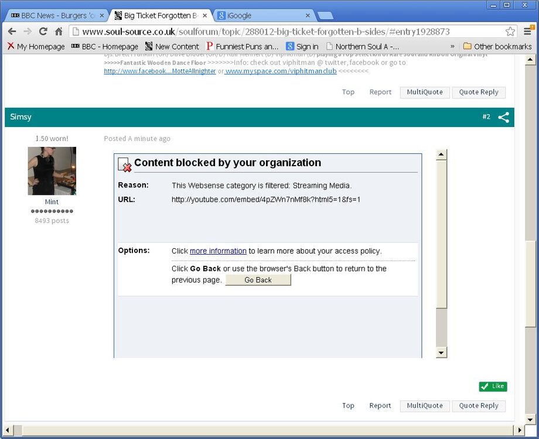Image resolution: width=539 pixels, height=439 pixels.
Task: Click the Simsy avatar thumbnail
Action: (52, 171)
